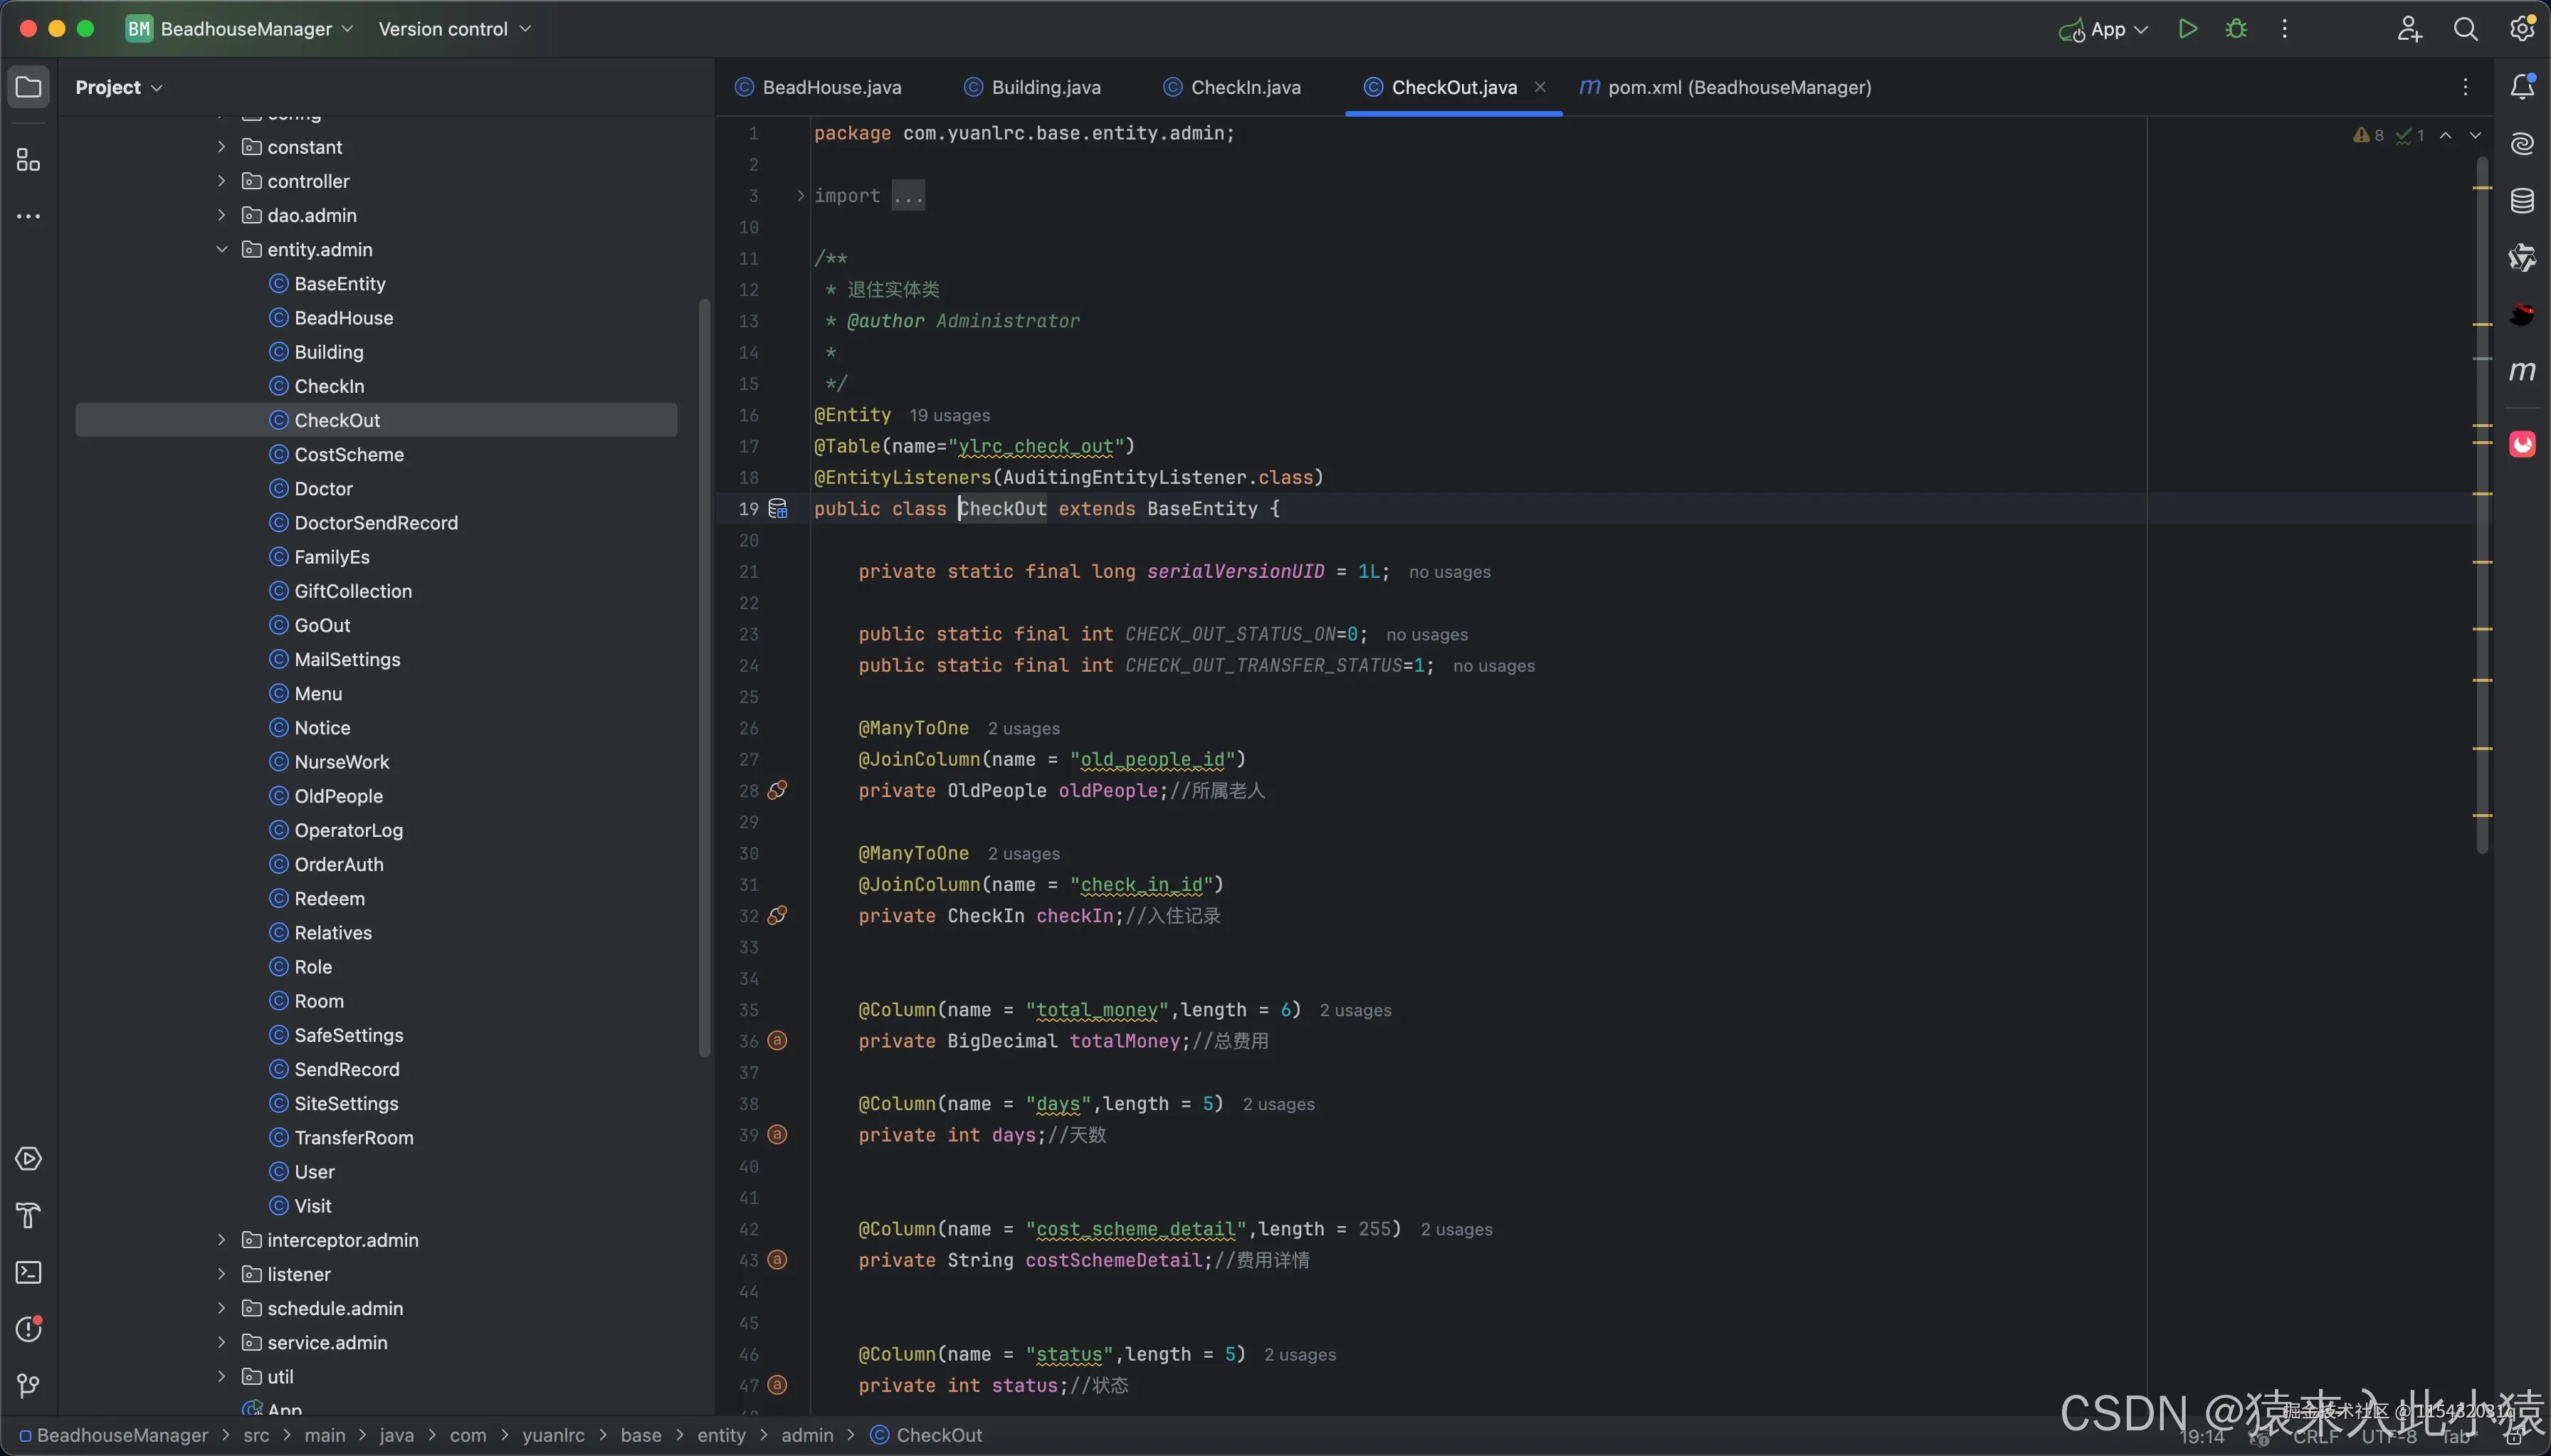Click the Debug bug icon

(x=2236, y=29)
